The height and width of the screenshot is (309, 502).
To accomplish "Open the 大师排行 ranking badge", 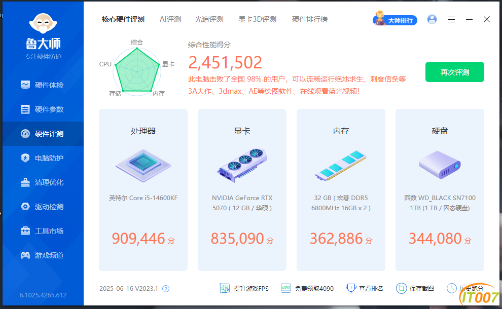I will tap(395, 19).
